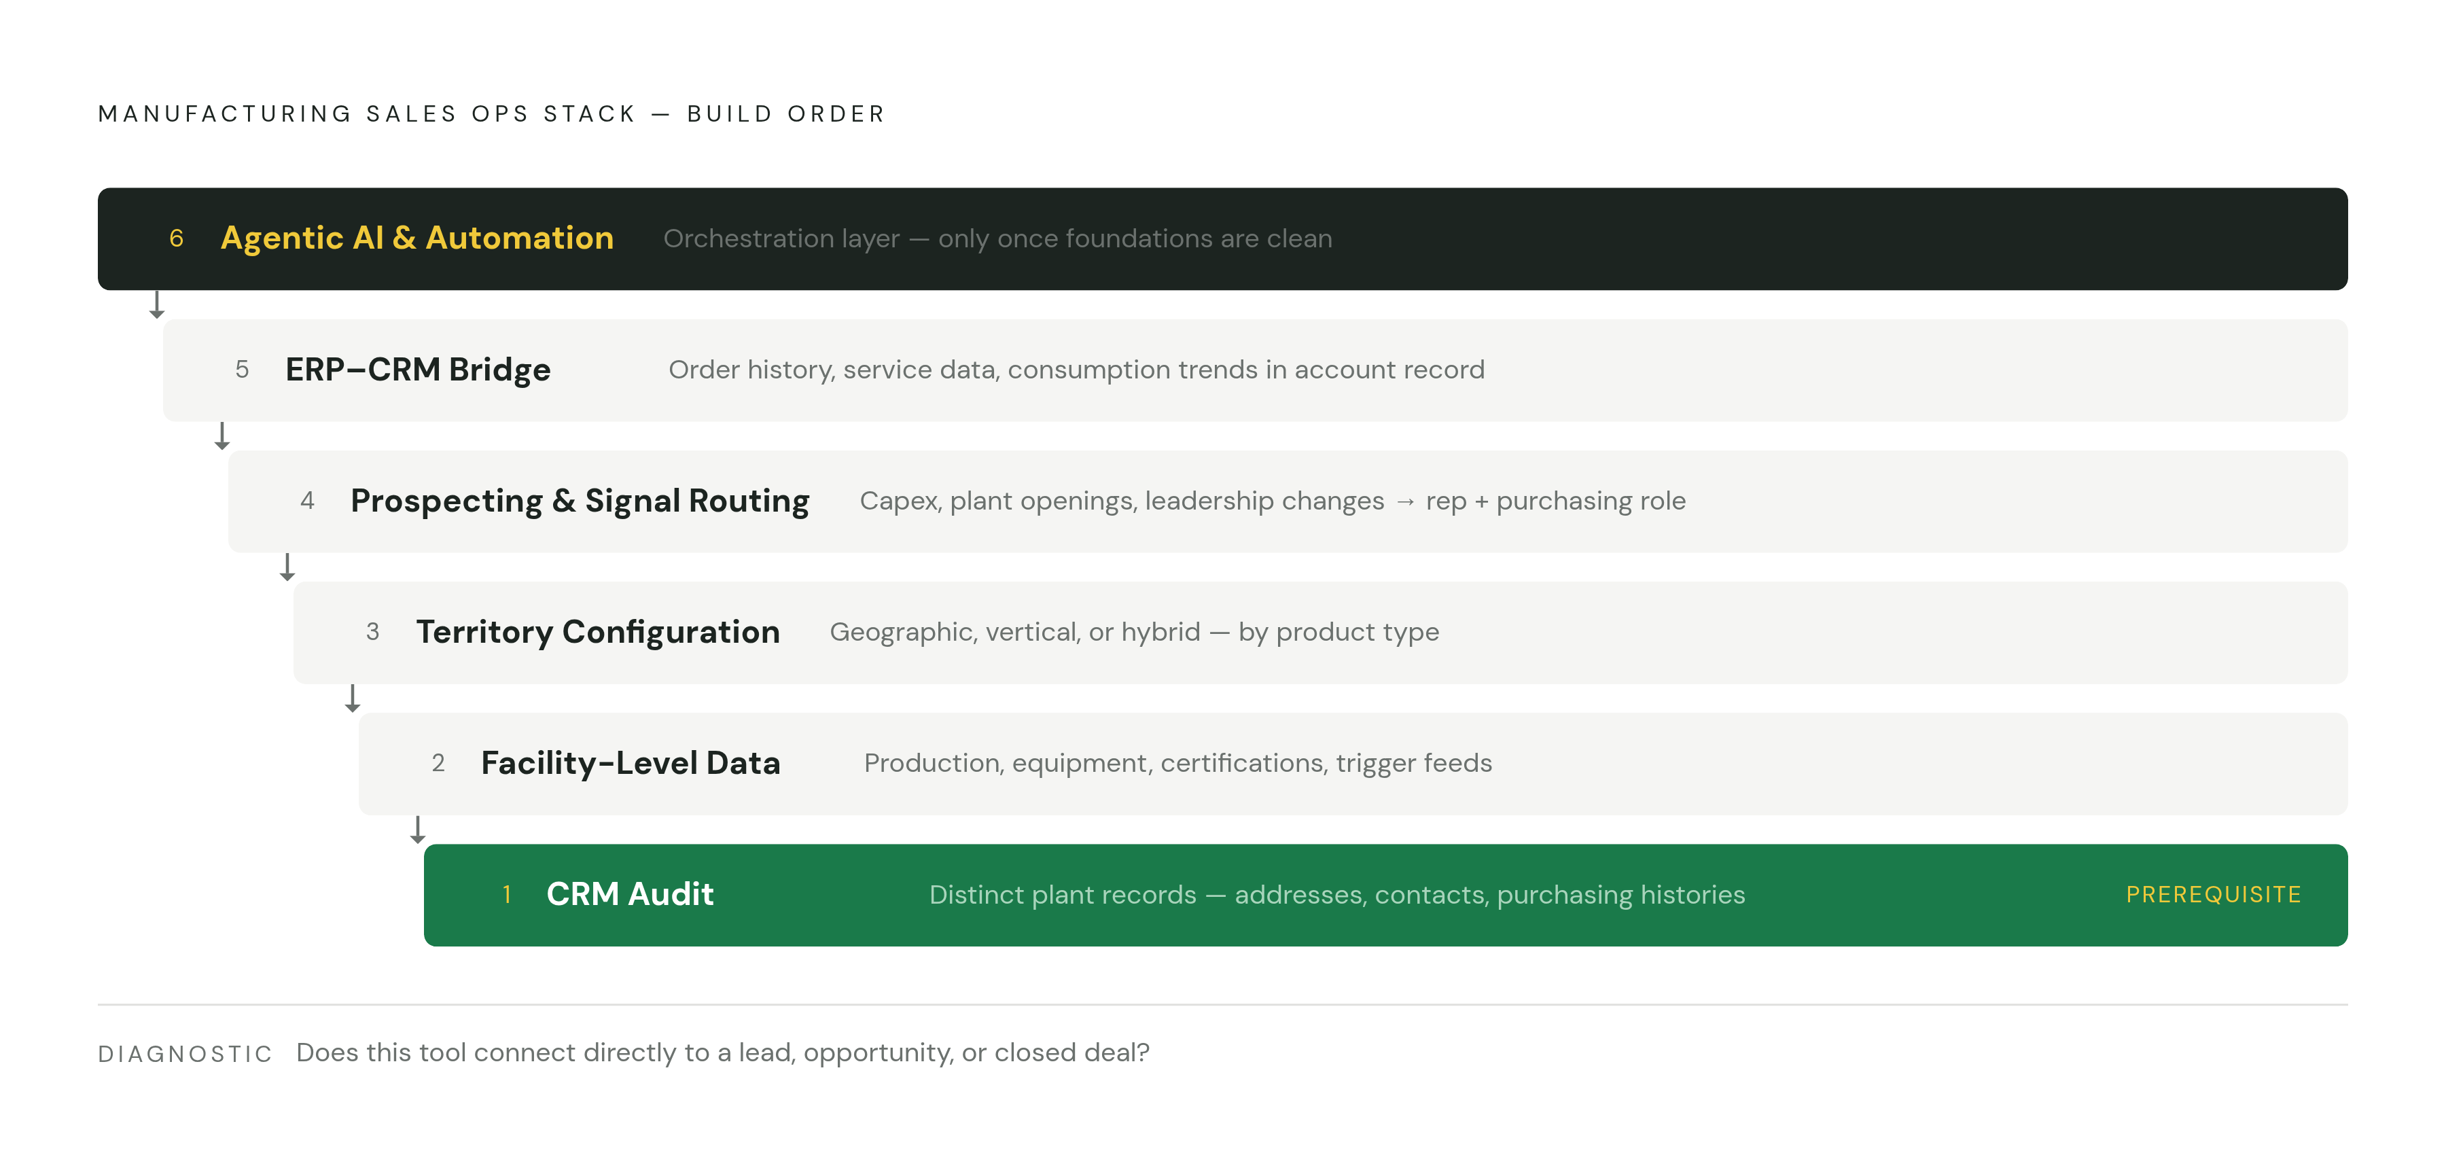Click the number 3 beside Territory Configuration

coord(372,631)
